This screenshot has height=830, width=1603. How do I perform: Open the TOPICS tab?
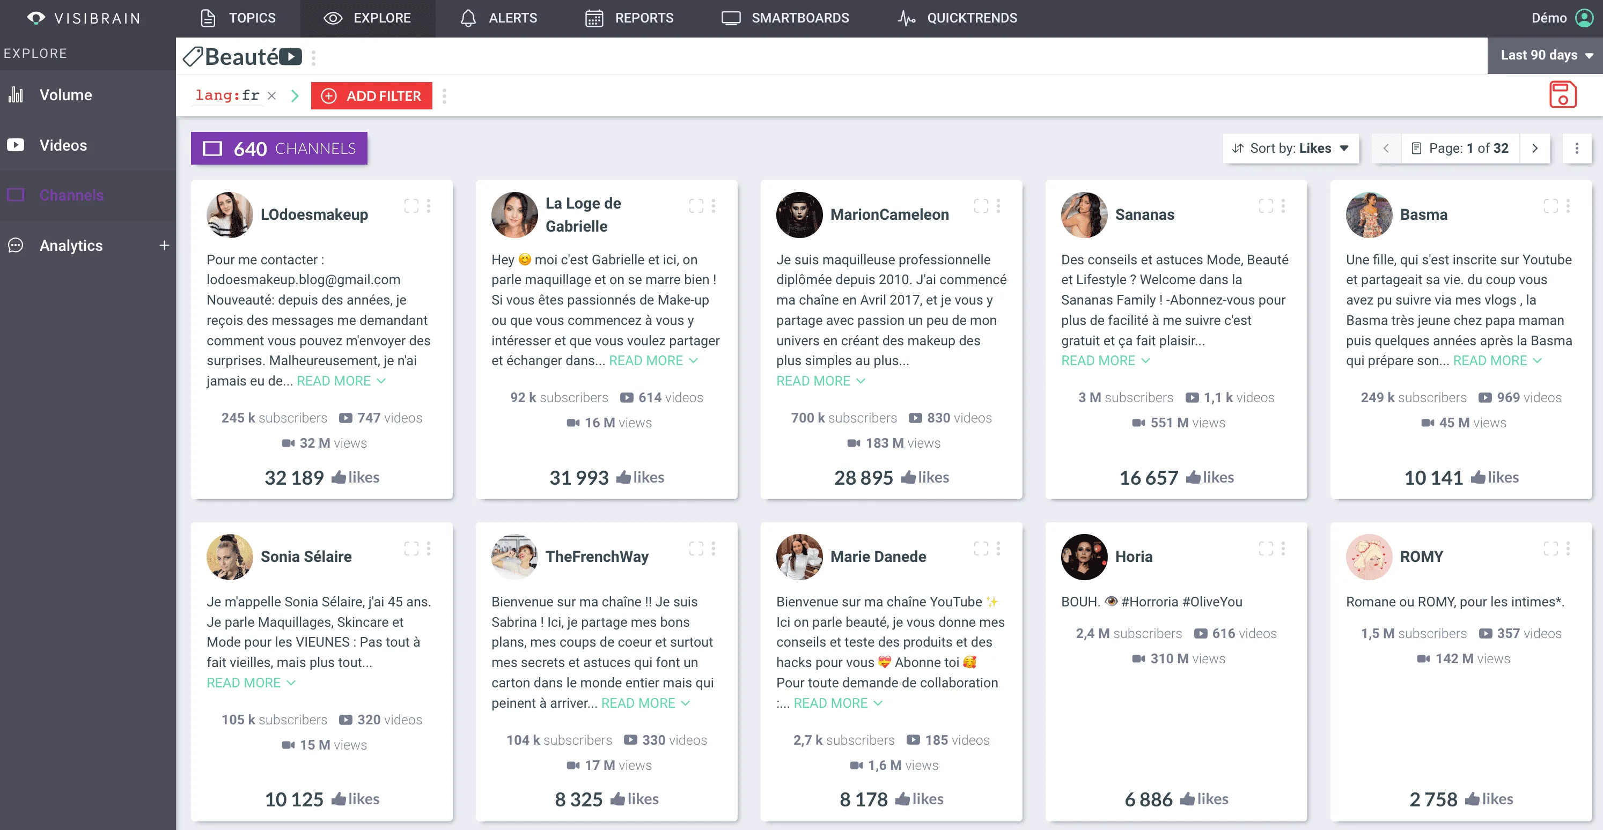pyautogui.click(x=238, y=18)
